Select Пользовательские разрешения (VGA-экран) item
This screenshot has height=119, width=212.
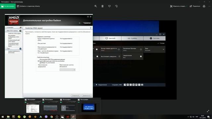click(13, 45)
